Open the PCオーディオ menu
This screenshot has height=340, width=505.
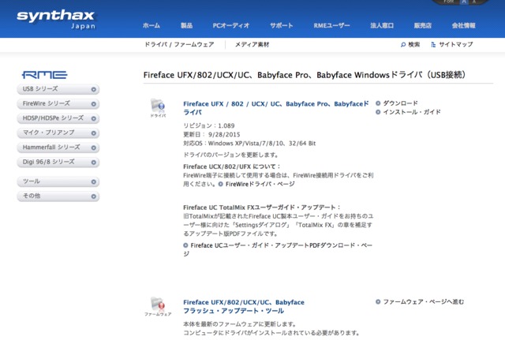231,25
